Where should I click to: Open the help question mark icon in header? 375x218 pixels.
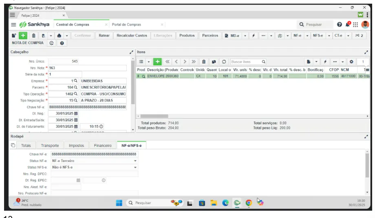[x=340, y=24]
